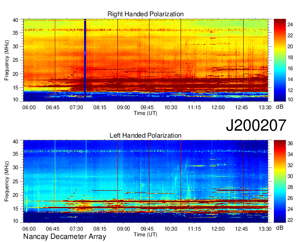This screenshot has height=242, width=298.
Task: Click the 10:30 tick under Left Handed plot
Action: coord(170,228)
